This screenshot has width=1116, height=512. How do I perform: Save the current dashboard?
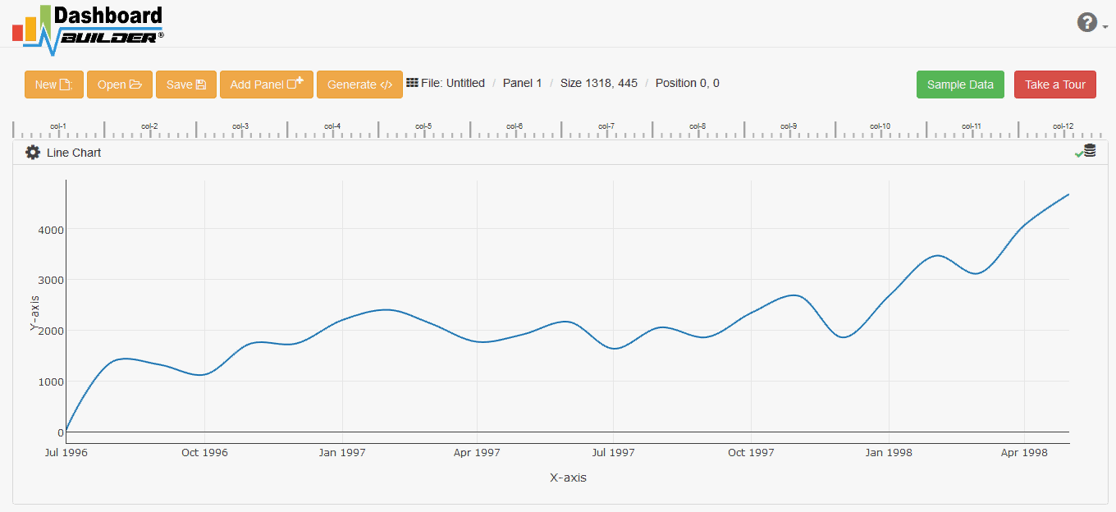pos(186,85)
